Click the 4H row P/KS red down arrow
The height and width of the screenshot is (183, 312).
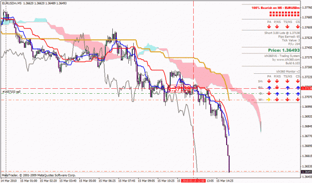[277, 87]
